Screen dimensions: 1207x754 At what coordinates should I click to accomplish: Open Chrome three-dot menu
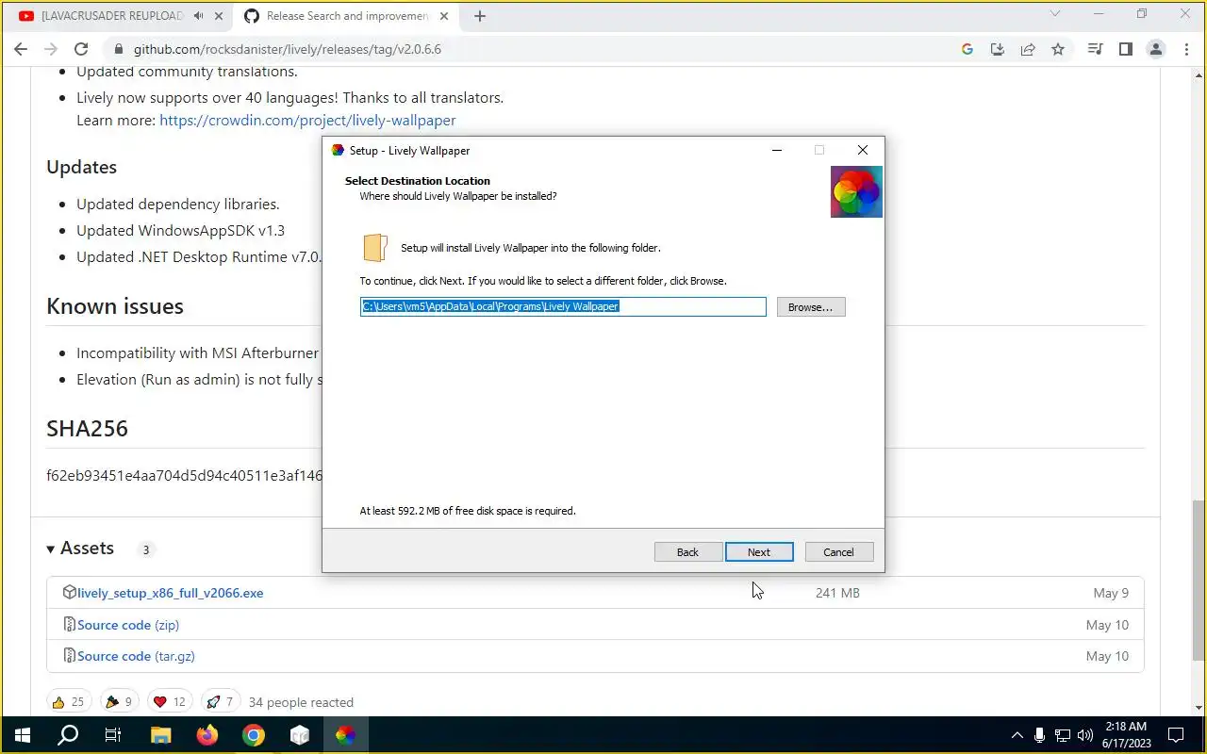coord(1185,49)
